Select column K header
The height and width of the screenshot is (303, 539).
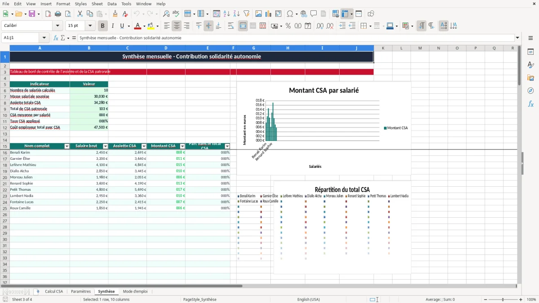click(383, 48)
